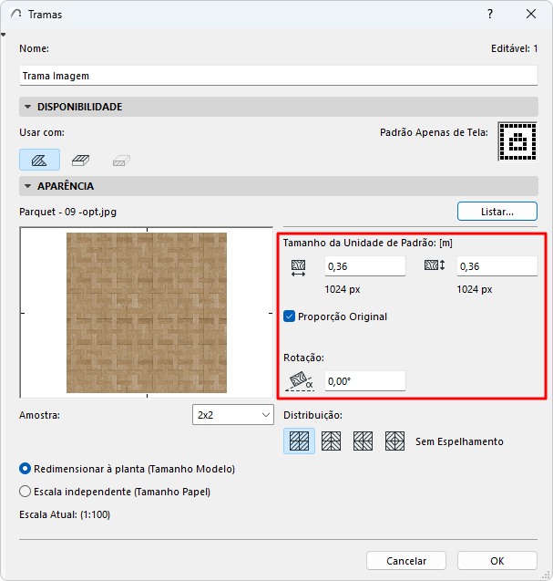Click the pattern width field 0,36
This screenshot has height=581, width=553.
click(x=365, y=266)
